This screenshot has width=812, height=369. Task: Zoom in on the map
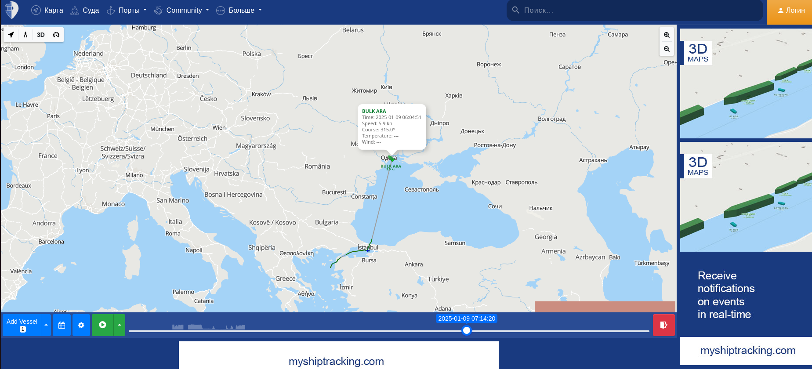[x=667, y=35]
